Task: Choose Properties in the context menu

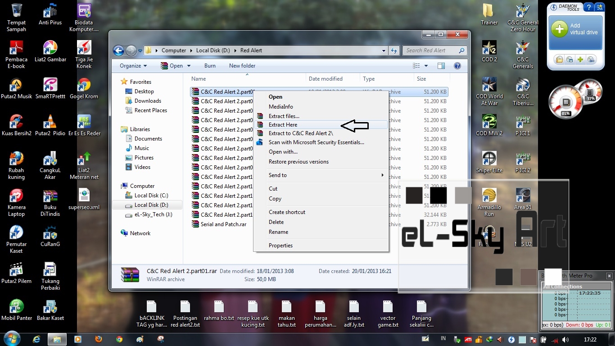Action: 321,246
